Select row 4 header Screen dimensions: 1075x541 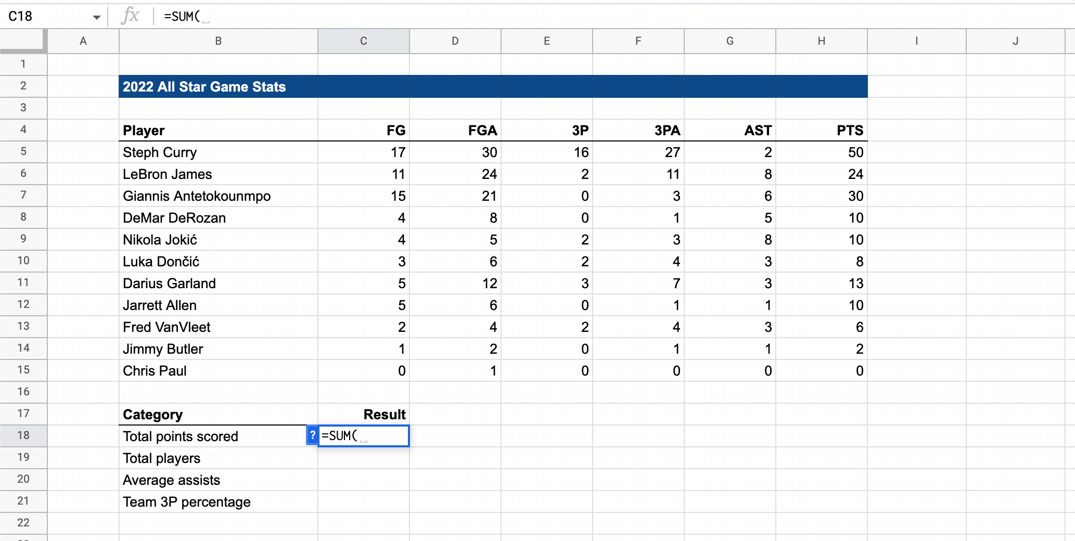(23, 130)
